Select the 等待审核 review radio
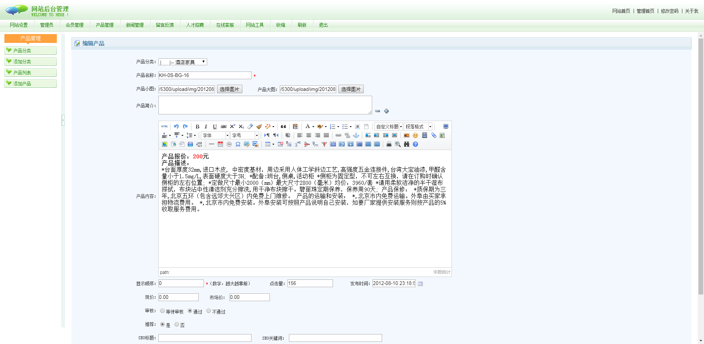Viewport: 704px width, 344px height. tap(162, 311)
